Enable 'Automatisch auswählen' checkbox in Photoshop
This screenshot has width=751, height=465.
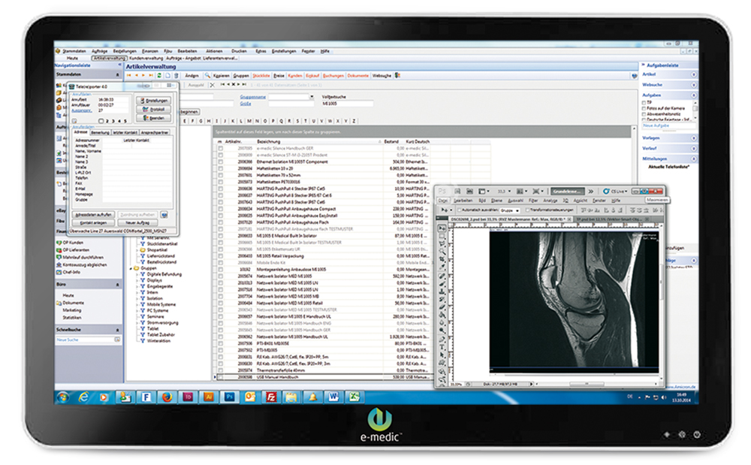pos(457,211)
